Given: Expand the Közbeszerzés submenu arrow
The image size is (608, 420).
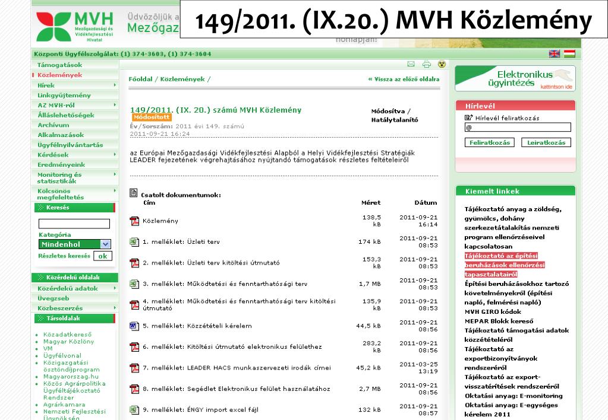Looking at the screenshot, I should [x=115, y=308].
